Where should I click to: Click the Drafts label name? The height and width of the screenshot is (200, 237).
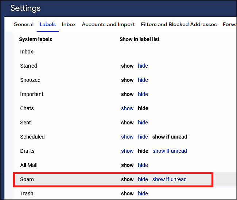coord(27,151)
